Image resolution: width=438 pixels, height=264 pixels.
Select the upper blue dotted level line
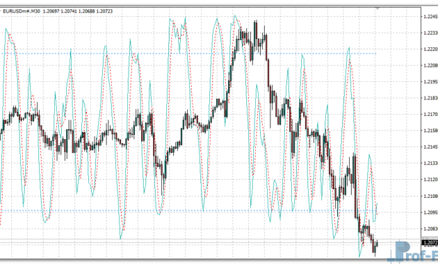click(x=188, y=53)
